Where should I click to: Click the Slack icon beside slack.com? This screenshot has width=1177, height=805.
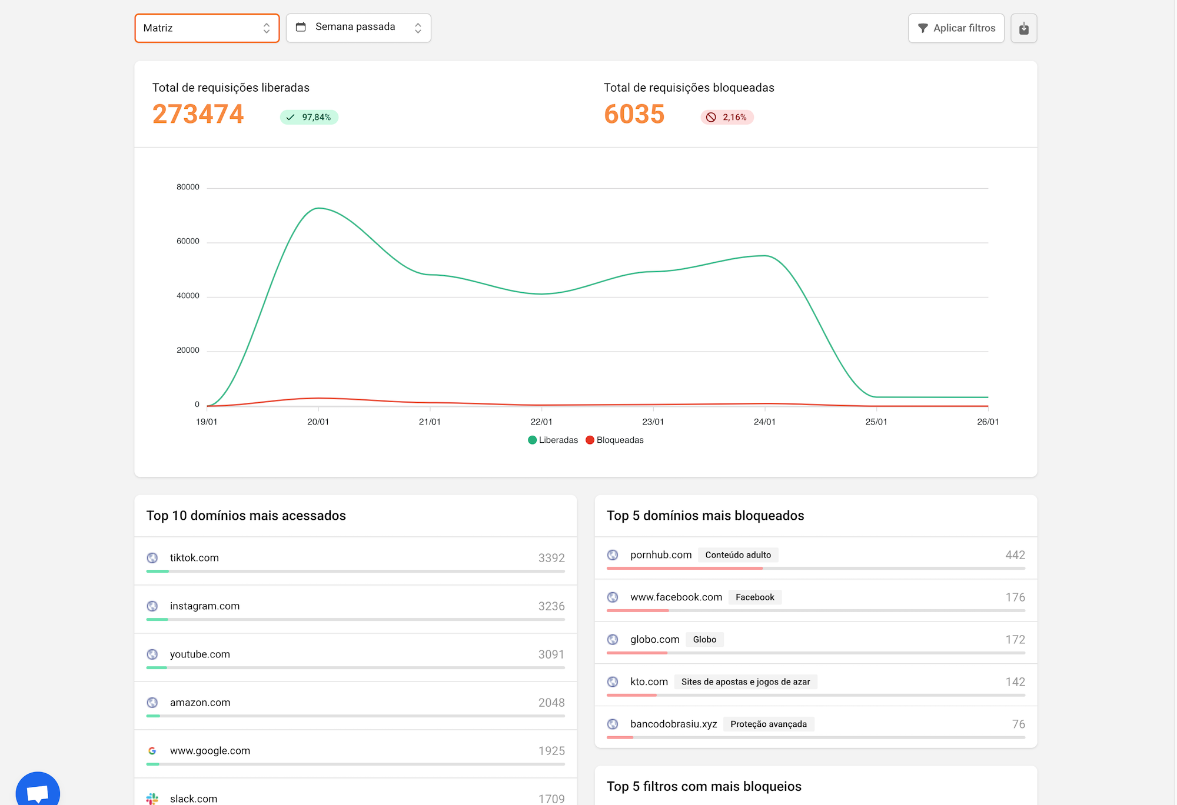coord(152,799)
